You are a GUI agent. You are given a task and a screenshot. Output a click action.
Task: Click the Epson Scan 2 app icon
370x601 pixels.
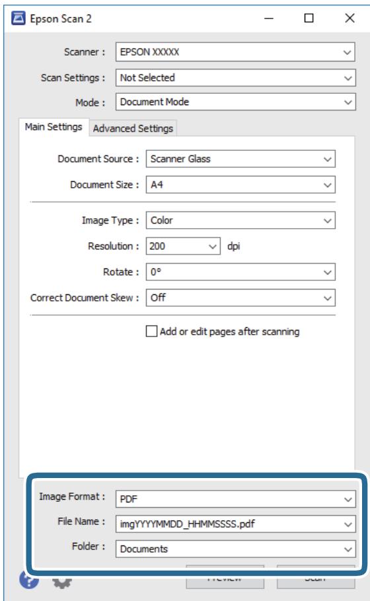[x=18, y=18]
